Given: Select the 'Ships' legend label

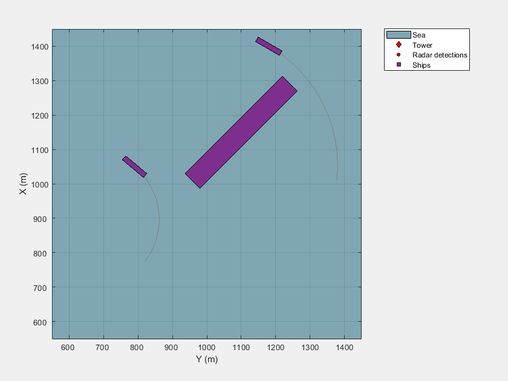Looking at the screenshot, I should (421, 65).
